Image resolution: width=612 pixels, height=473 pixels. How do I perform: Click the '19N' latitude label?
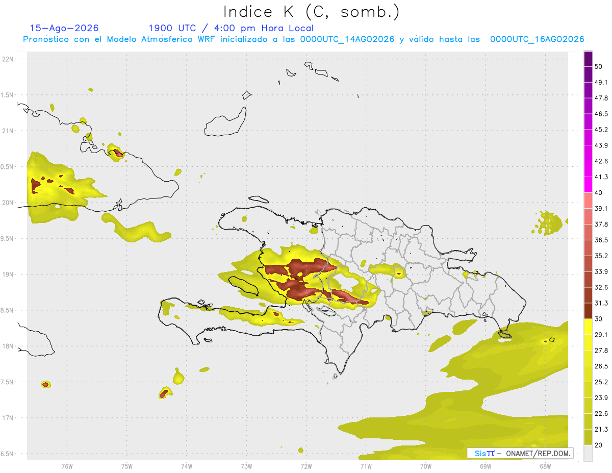(8, 275)
